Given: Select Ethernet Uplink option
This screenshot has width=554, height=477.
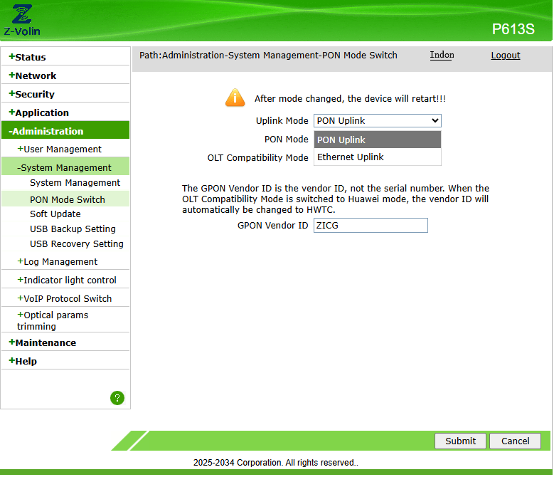Looking at the screenshot, I should click(x=378, y=157).
